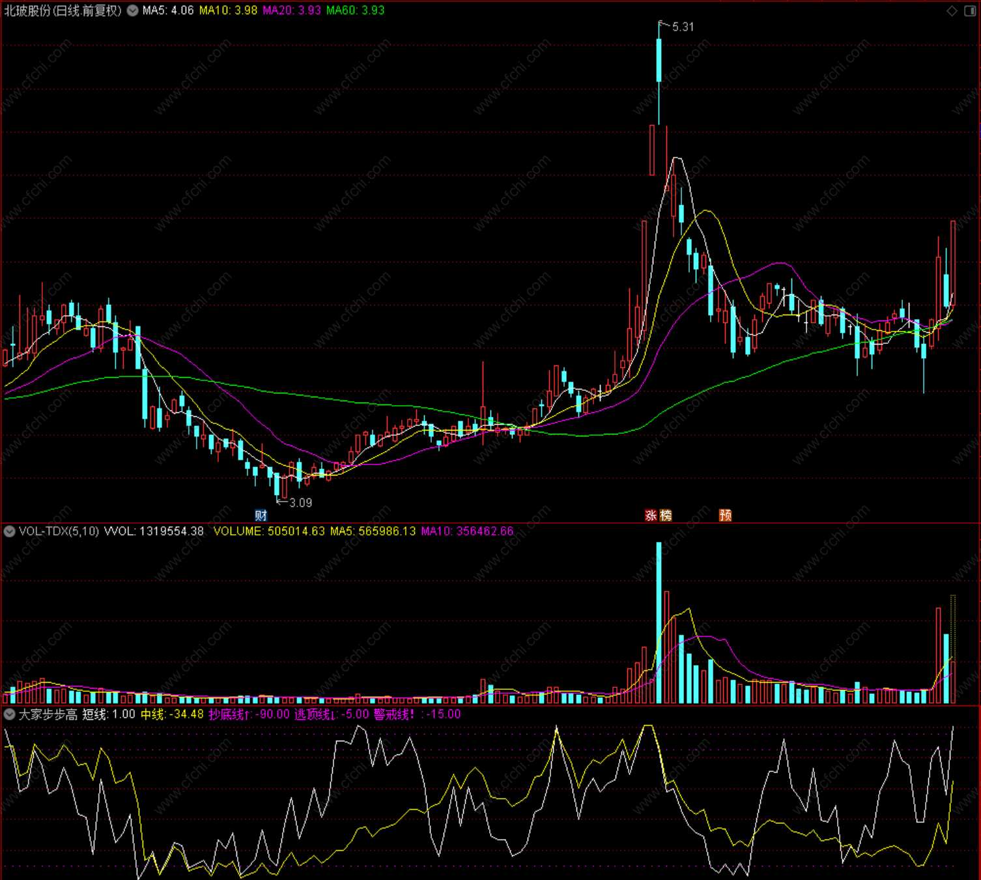
Task: Open the dropdown beside 北玻股份 title
Action: 132,10
